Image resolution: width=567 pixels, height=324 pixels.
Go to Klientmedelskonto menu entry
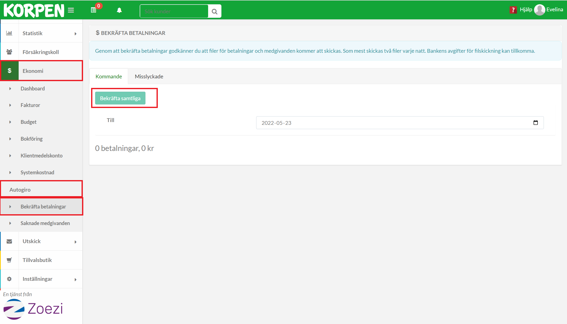[x=42, y=155]
